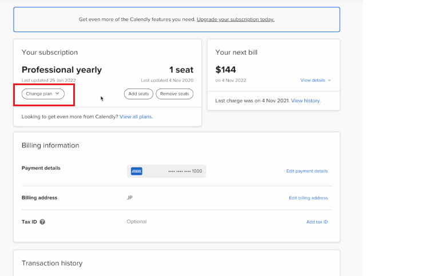Viewport: 445px width, 276px height.
Task: Click the $144 next bill amount
Action: point(225,70)
